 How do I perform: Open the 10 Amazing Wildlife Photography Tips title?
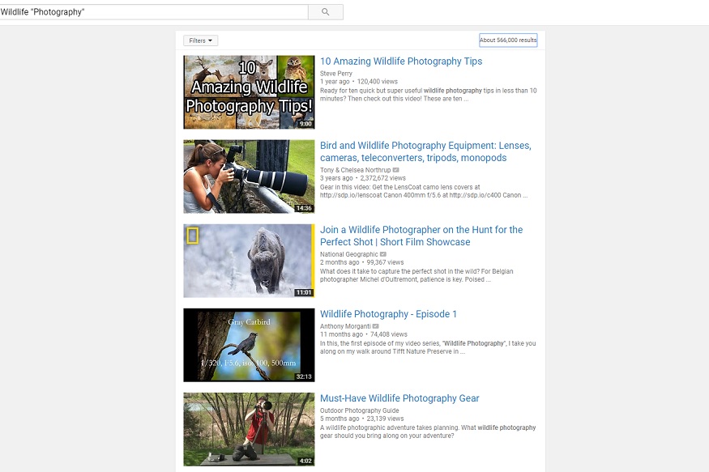pyautogui.click(x=401, y=62)
